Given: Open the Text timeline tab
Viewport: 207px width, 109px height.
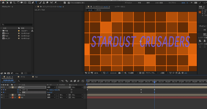Looking at the screenshot, I should [x=36, y=77].
